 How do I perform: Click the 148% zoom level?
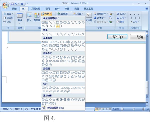[x=116, y=109]
